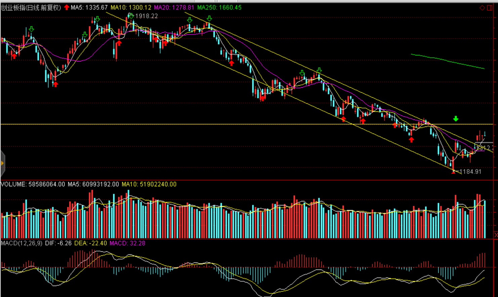This screenshot has height=297, width=498.
Task: Click the red up arrow beside MA5
Action: tap(67, 7)
